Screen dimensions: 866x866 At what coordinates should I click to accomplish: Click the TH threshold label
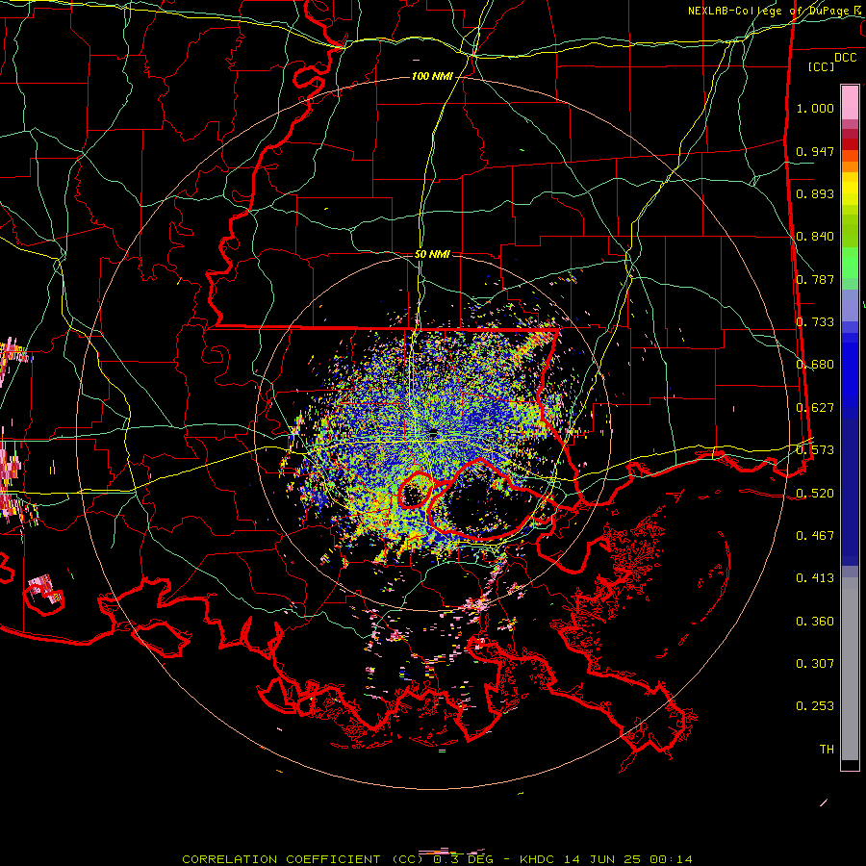click(x=827, y=750)
